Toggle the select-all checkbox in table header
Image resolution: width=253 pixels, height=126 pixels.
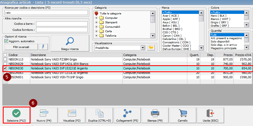click(x=5, y=55)
